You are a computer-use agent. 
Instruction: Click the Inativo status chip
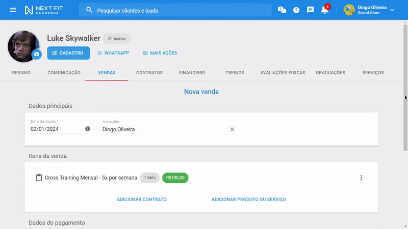pyautogui.click(x=117, y=39)
